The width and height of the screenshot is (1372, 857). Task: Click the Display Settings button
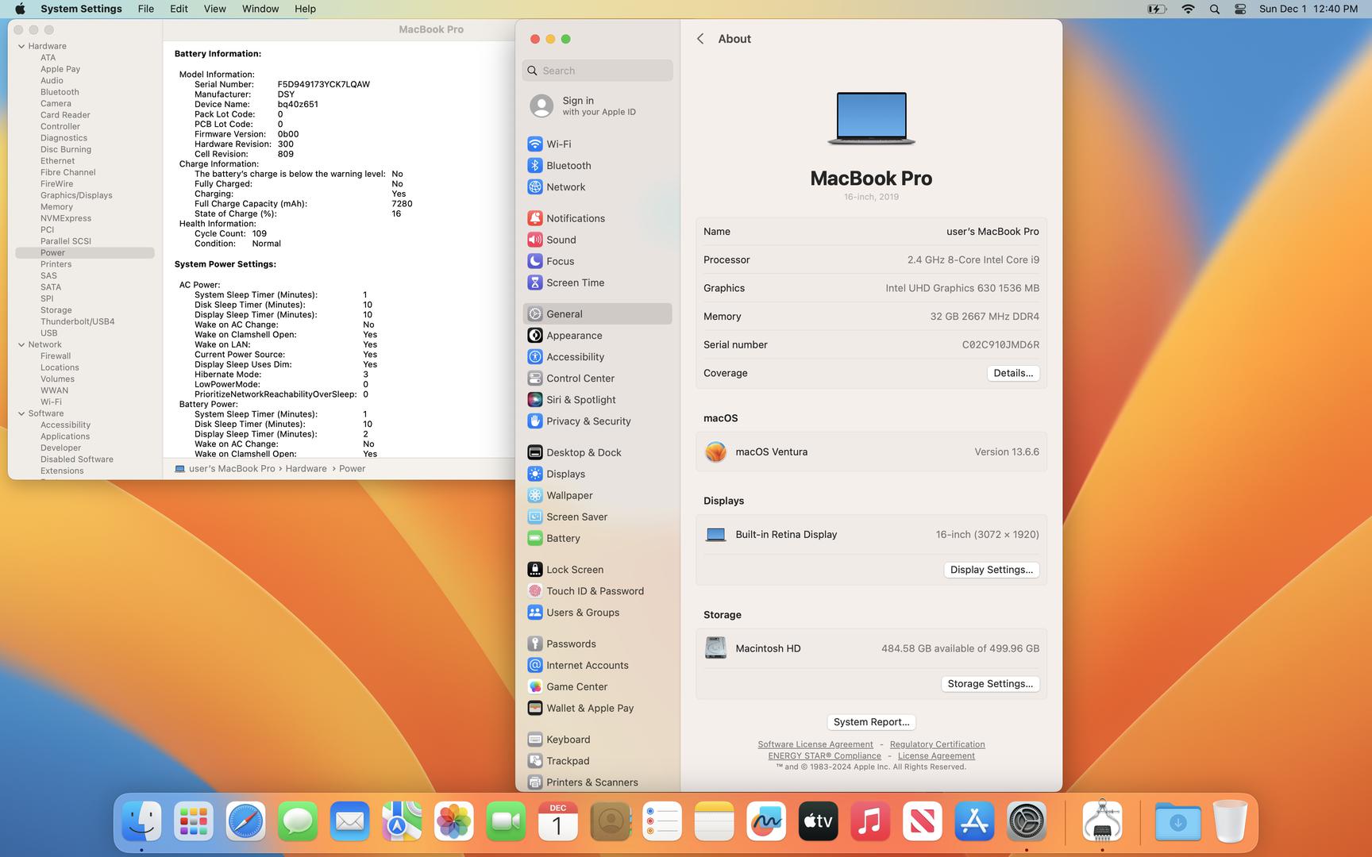pos(992,570)
